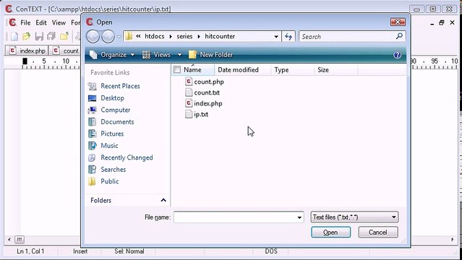Image resolution: width=462 pixels, height=260 pixels.
Task: Click into the File name input field
Action: pos(235,217)
